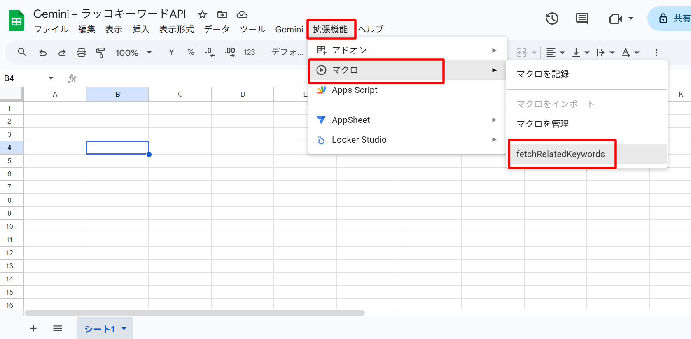Click the formula bar fx area
Screen dimensions: 691x339
[72, 78]
